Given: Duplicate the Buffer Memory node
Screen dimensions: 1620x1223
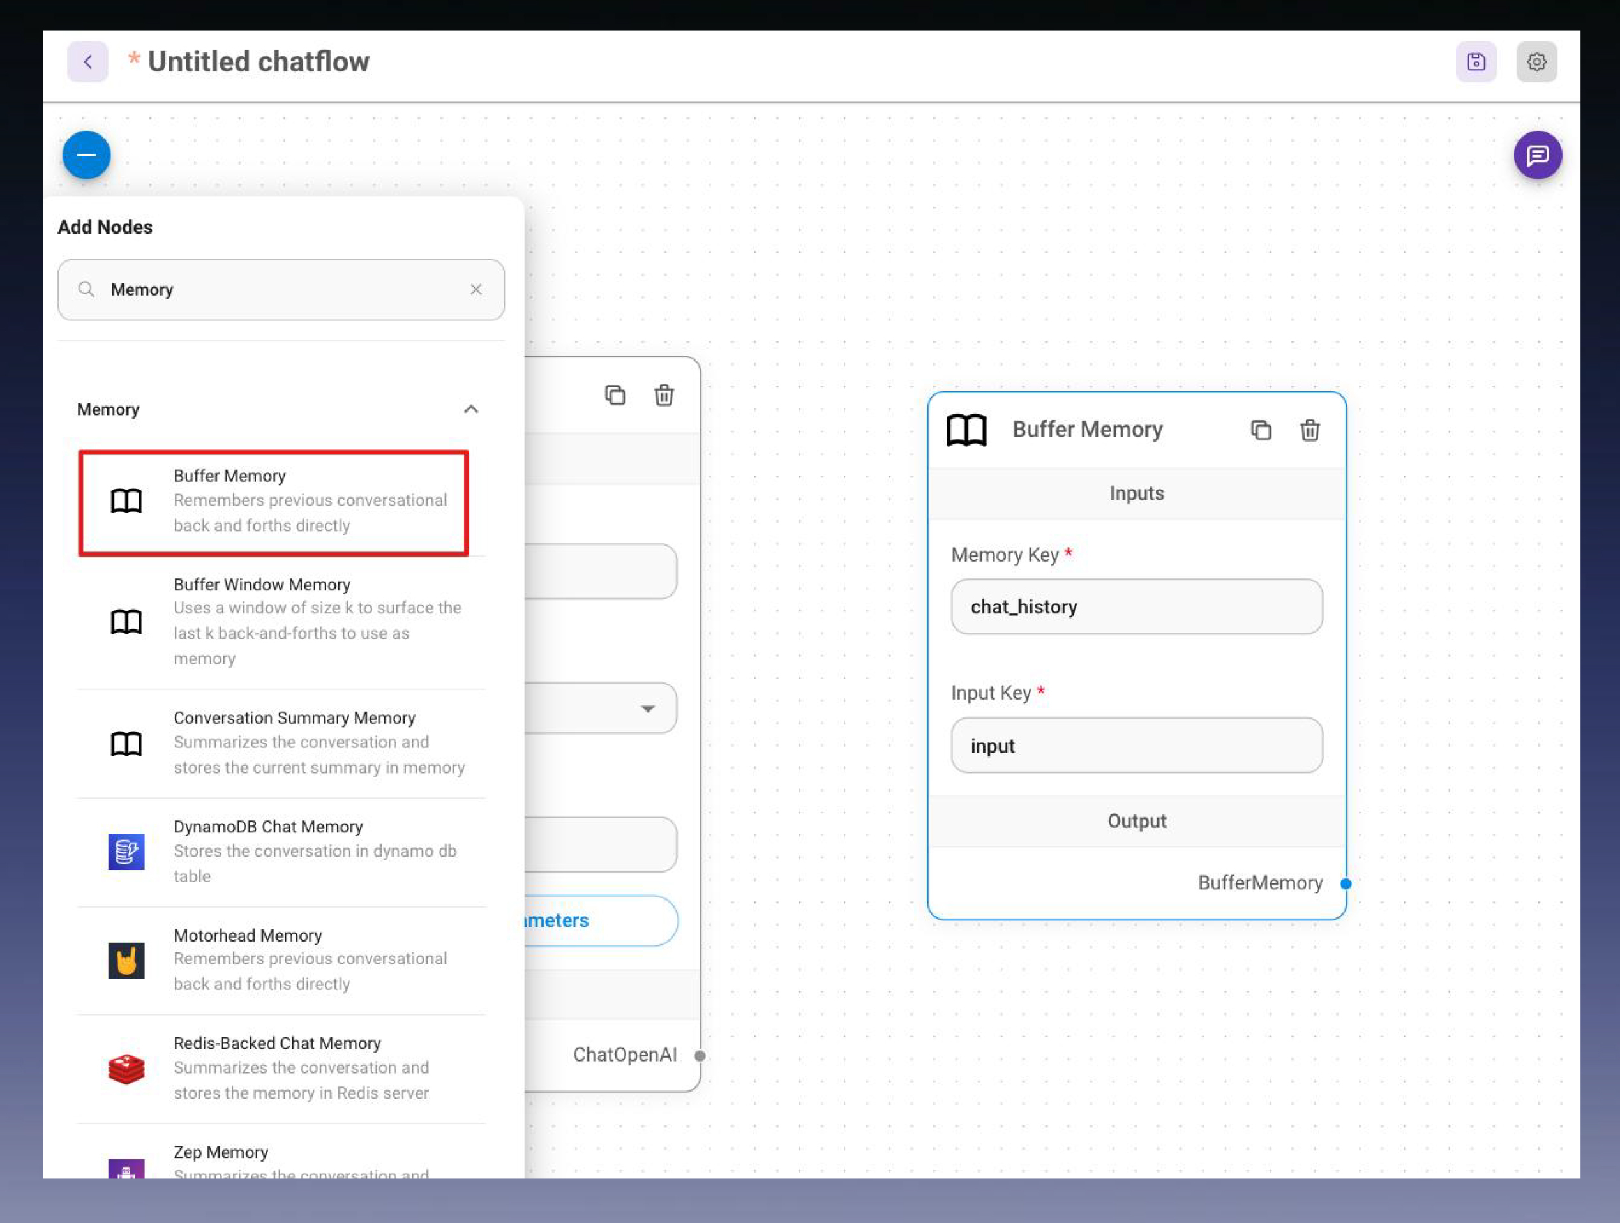Looking at the screenshot, I should point(1261,430).
